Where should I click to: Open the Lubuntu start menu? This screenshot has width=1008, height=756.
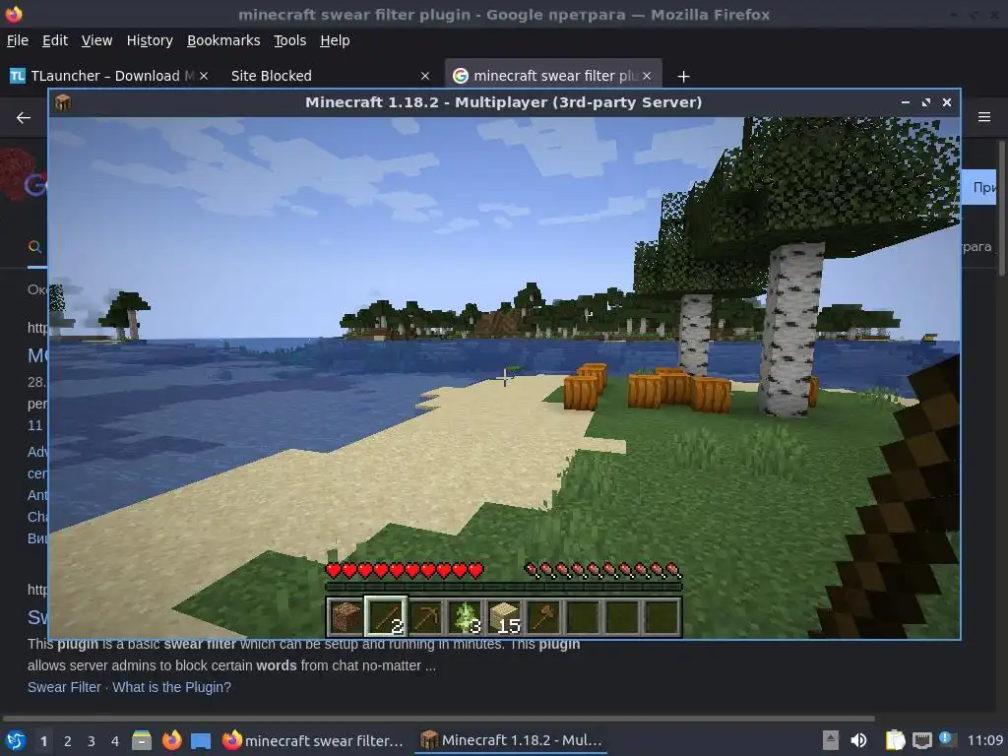click(x=15, y=740)
